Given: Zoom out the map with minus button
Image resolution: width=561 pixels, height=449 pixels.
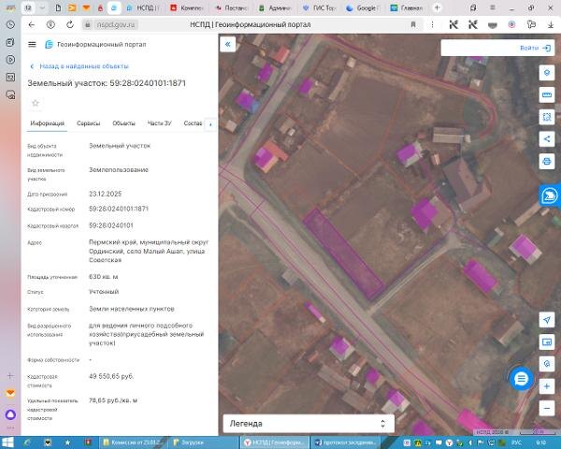Looking at the screenshot, I should click(x=547, y=408).
